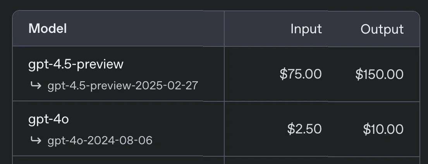Click the Model column header
Image resolution: width=428 pixels, height=164 pixels.
(x=48, y=29)
